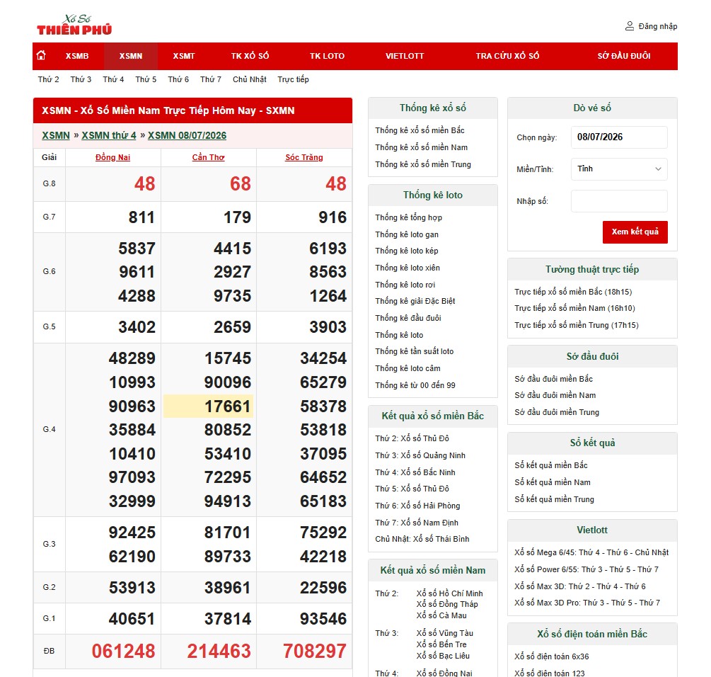Screen dimensions: 711x677
Task: Open Trực tiếp xổ số miền Trung (17h15)
Action: 576,325
